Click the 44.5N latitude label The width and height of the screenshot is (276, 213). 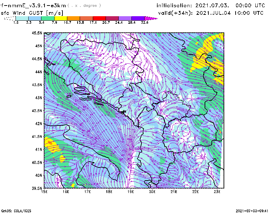(x=37, y=59)
